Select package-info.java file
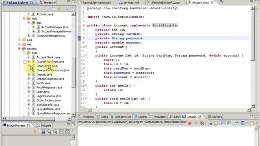 point(48,105)
